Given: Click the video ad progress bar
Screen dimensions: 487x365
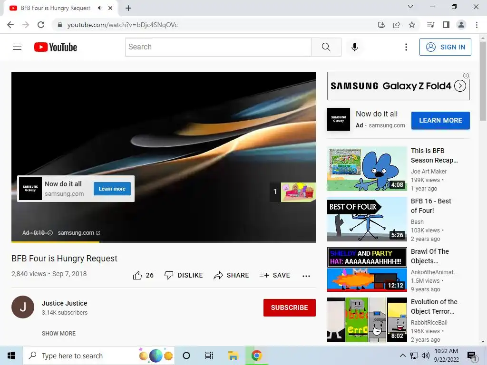Looking at the screenshot, I should click(x=164, y=241).
